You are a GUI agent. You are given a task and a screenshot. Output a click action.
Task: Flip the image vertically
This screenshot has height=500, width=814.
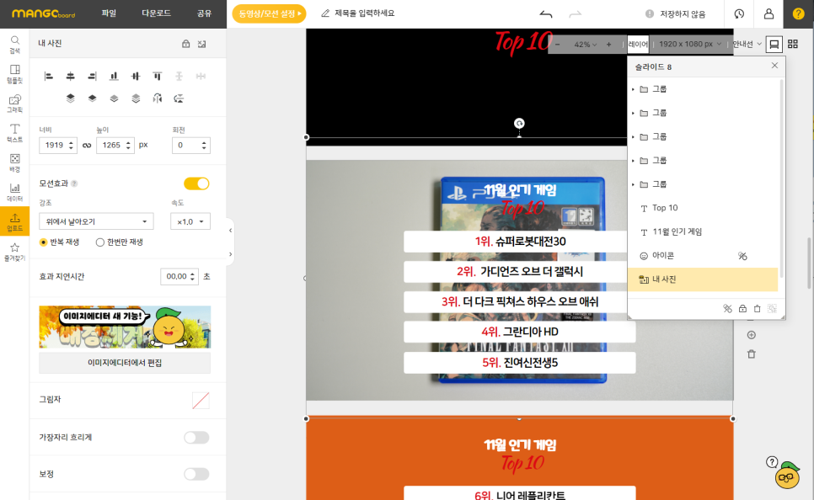pyautogui.click(x=179, y=98)
